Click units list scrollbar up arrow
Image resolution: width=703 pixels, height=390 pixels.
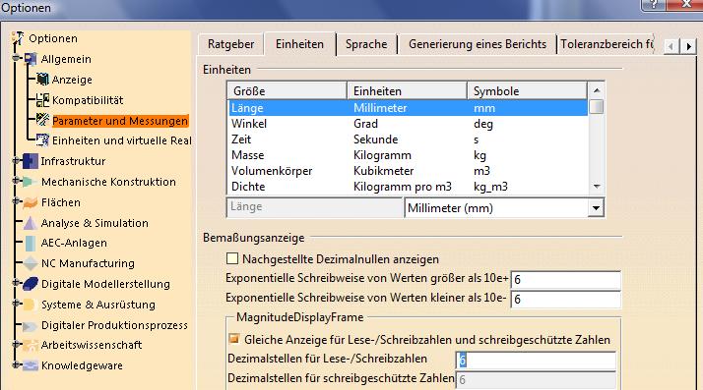(x=597, y=90)
